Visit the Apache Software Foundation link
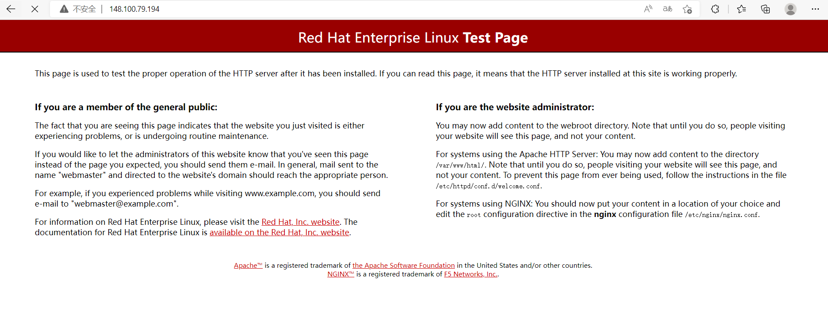Image resolution: width=828 pixels, height=322 pixels. [x=404, y=265]
